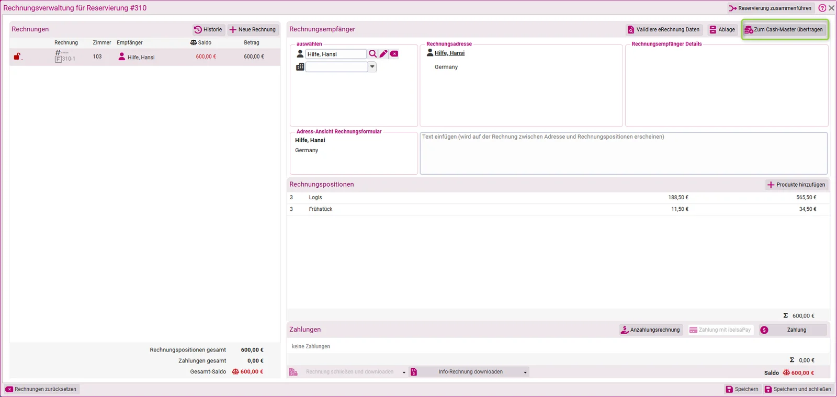837x397 pixels.
Task: Close the Rechnungsverwaltung window
Action: (831, 8)
